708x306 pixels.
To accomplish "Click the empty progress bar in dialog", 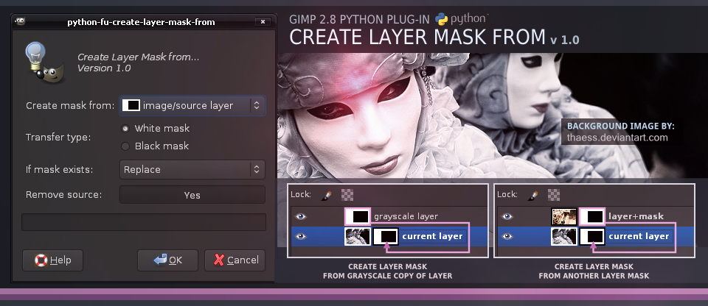I will coord(143,222).
